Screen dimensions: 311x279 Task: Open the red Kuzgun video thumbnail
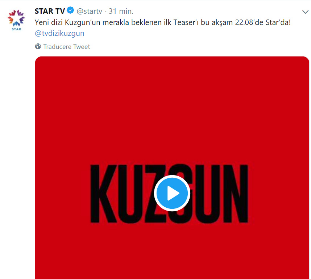pos(172,168)
